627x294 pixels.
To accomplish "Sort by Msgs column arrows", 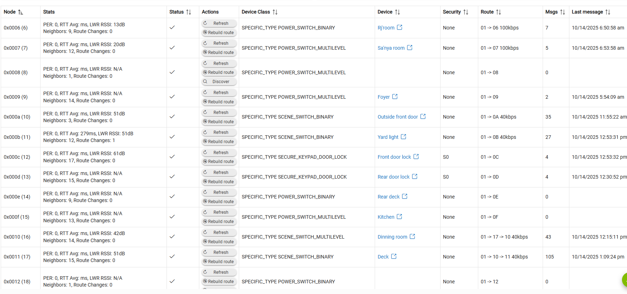I will click(x=563, y=12).
